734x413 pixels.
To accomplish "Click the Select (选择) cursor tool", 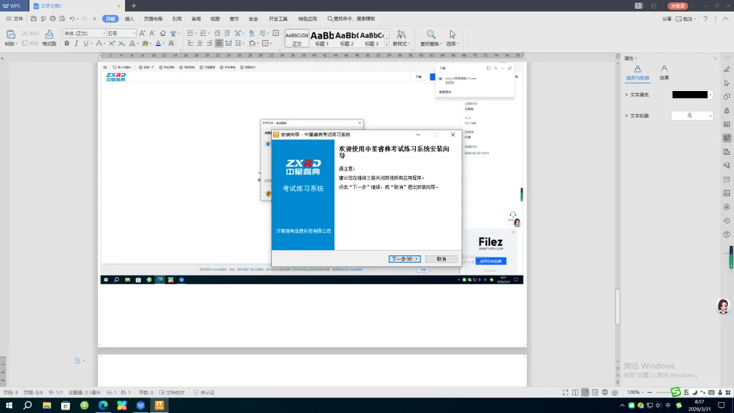I will (452, 38).
